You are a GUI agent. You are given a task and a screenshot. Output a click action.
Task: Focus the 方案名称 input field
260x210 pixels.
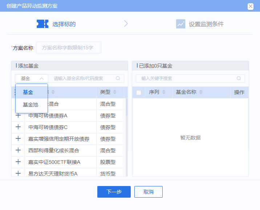coord(69,48)
